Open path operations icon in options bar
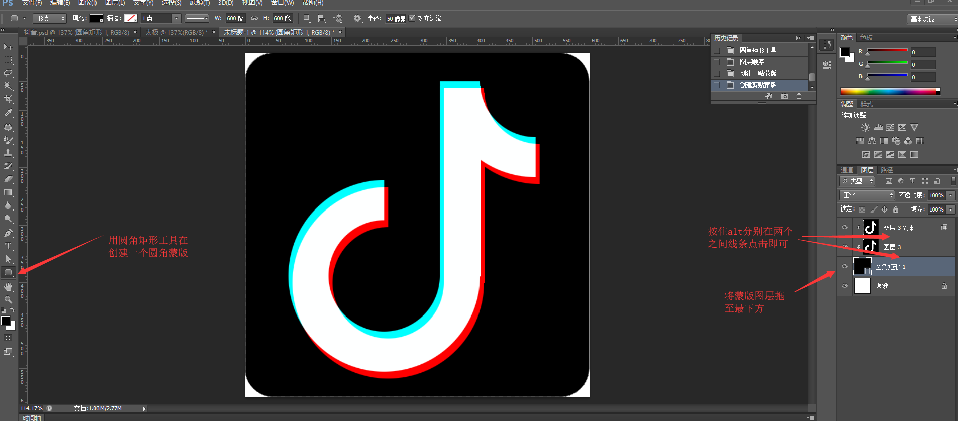This screenshot has height=421, width=958. click(306, 18)
